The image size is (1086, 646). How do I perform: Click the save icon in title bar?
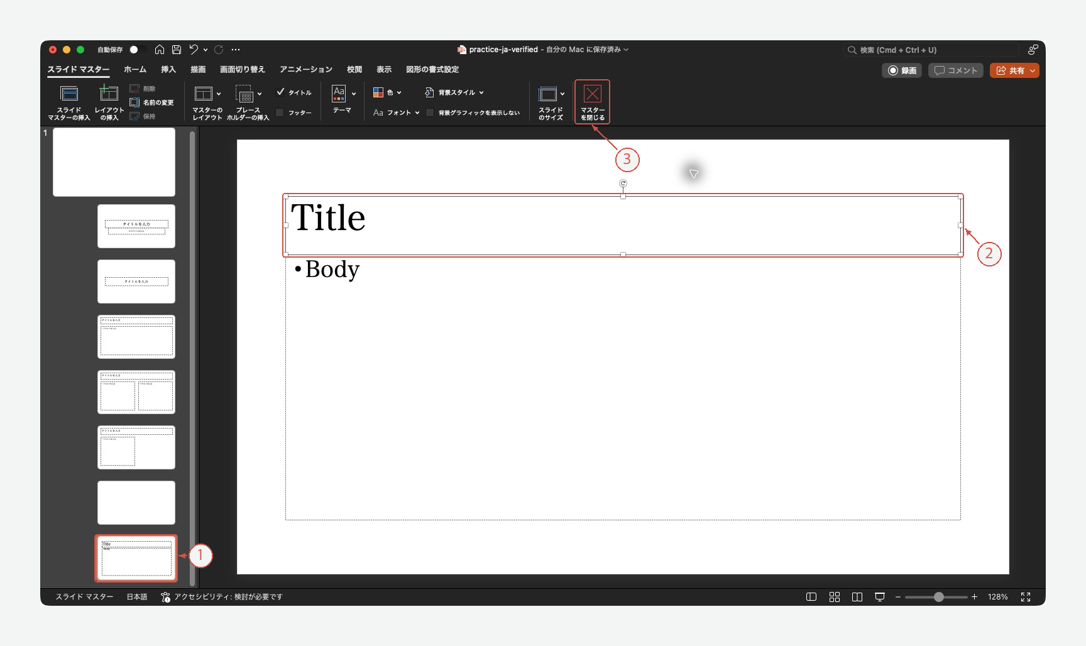tap(177, 50)
